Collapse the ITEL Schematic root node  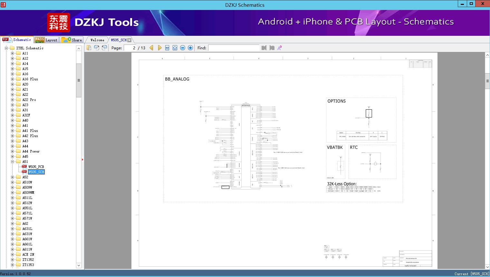6,48
